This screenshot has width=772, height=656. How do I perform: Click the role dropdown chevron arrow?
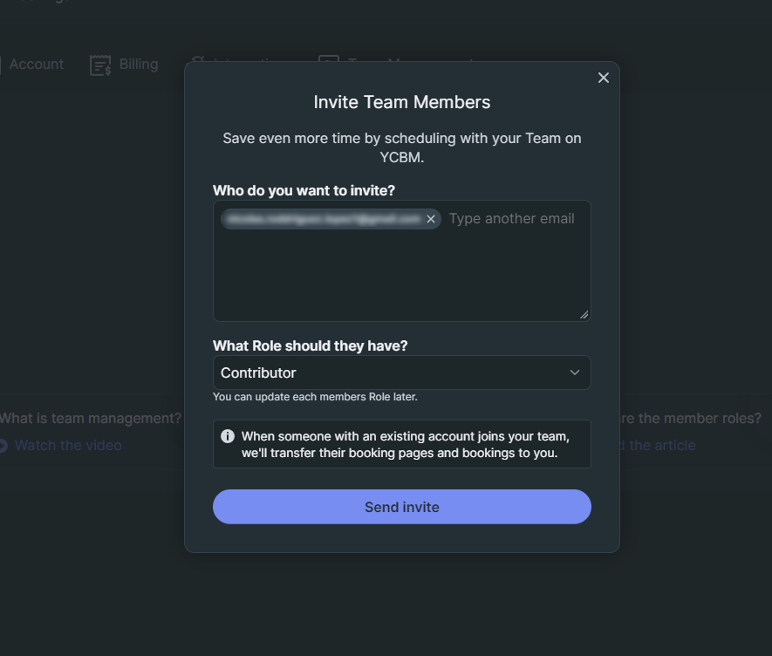(575, 372)
